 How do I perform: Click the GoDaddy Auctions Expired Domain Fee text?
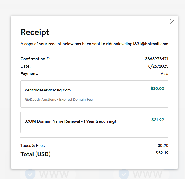tap(59, 100)
